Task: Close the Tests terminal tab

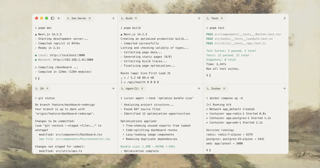Action: tap(222, 18)
